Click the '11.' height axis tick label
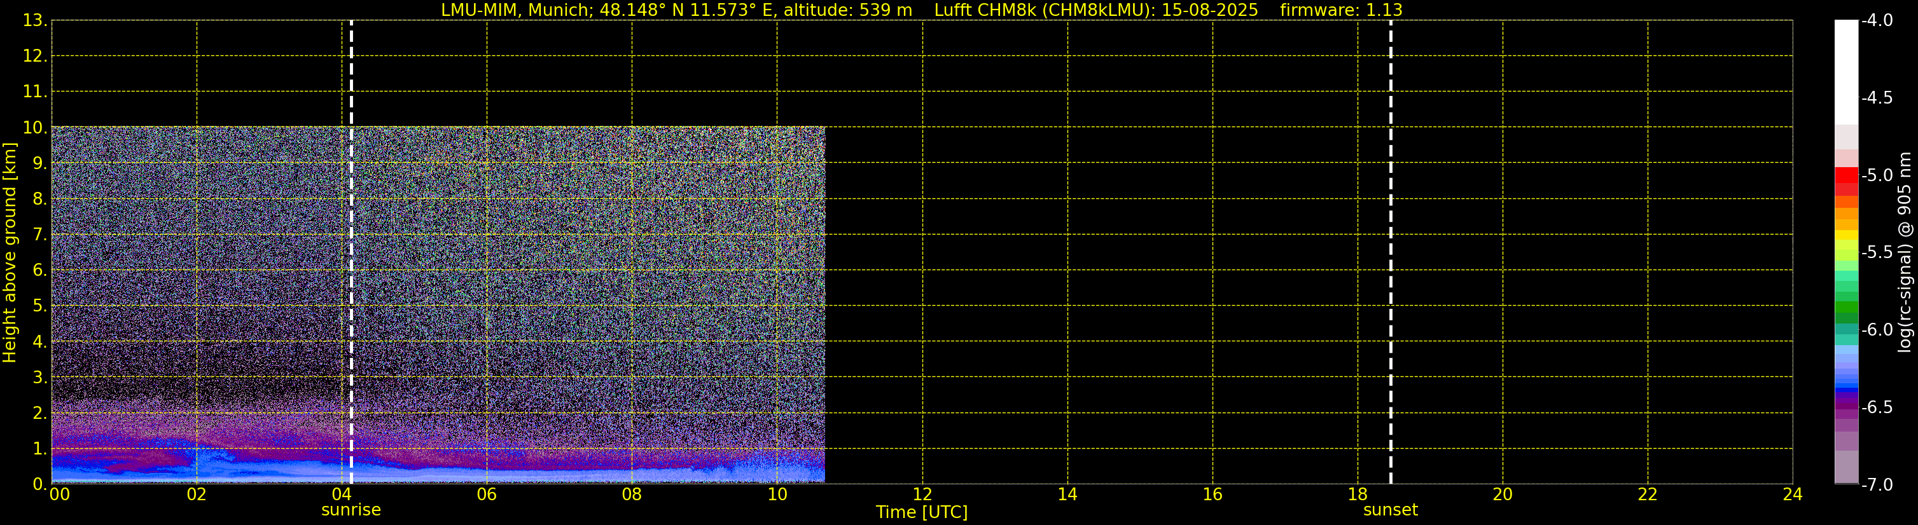This screenshot has width=1918, height=525. click(x=35, y=92)
